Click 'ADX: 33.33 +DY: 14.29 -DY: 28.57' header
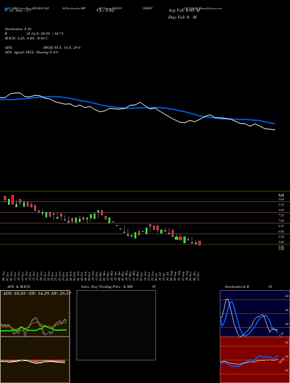The width and height of the screenshot is (290, 383). 37,293
